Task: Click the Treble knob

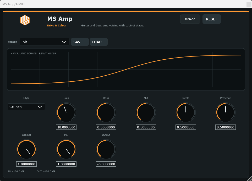Action: [x=186, y=112]
